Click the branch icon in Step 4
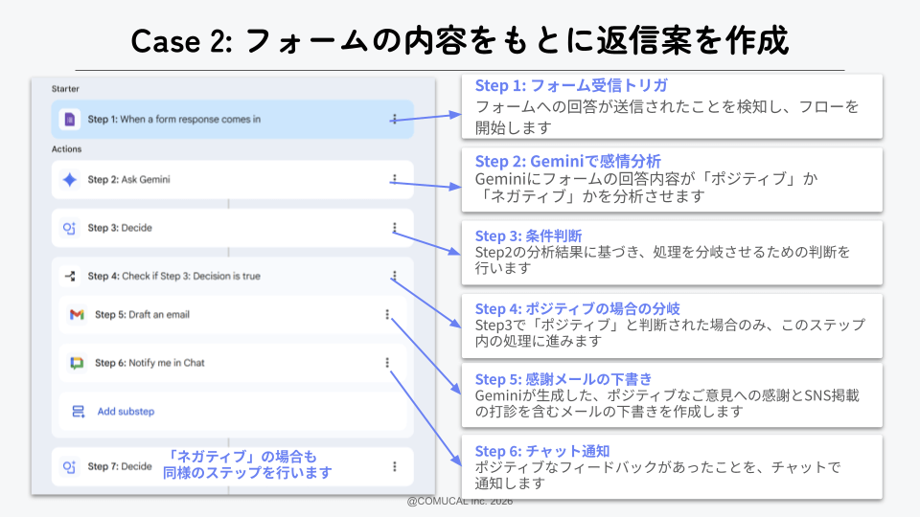Image resolution: width=920 pixels, height=517 pixels. pos(69,276)
